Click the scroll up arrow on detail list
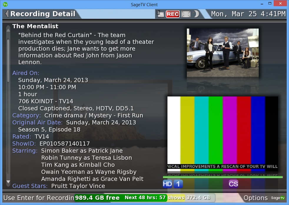289x205 pixels. click(x=8, y=29)
